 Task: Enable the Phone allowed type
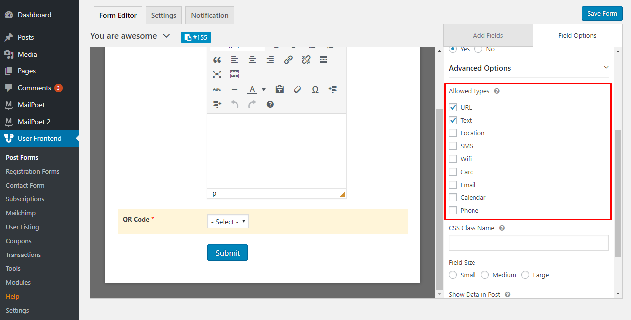coord(453,210)
